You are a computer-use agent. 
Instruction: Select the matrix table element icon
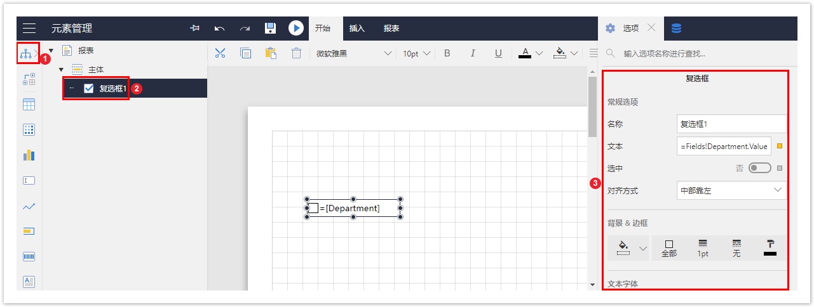pos(29,130)
